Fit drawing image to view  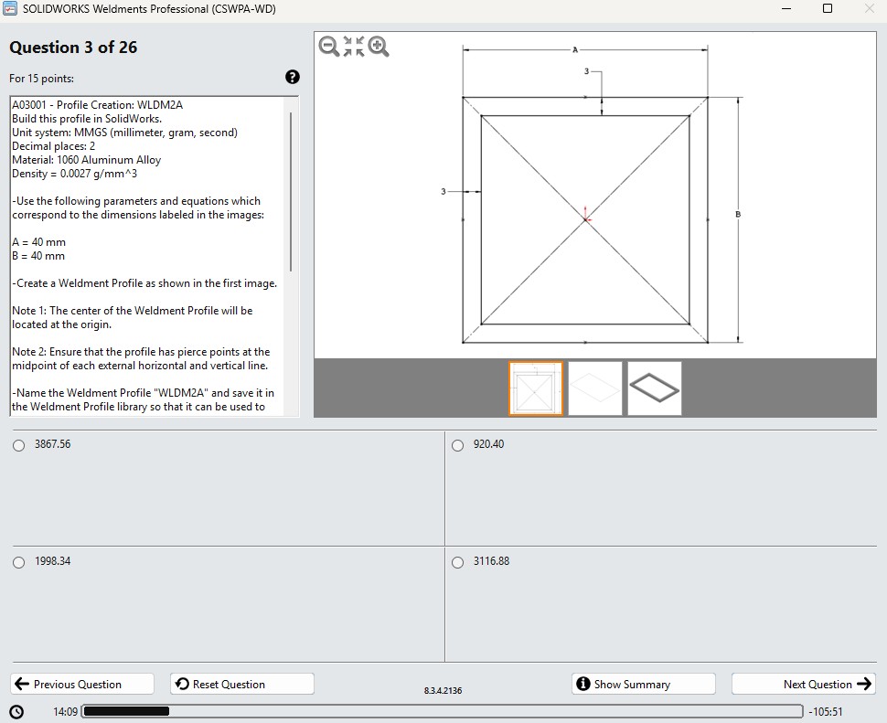point(354,46)
